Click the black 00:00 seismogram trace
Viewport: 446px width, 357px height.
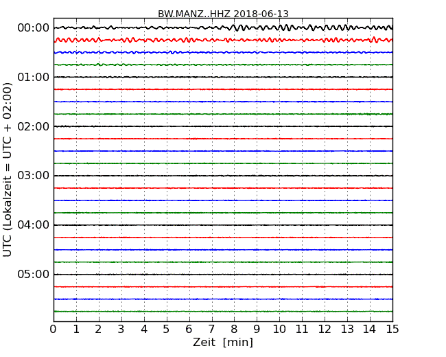pyautogui.click(x=223, y=27)
